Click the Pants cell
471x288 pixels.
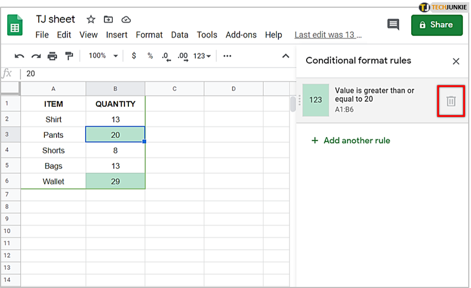click(x=54, y=135)
